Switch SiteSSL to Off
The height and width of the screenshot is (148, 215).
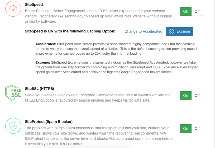tap(197, 96)
